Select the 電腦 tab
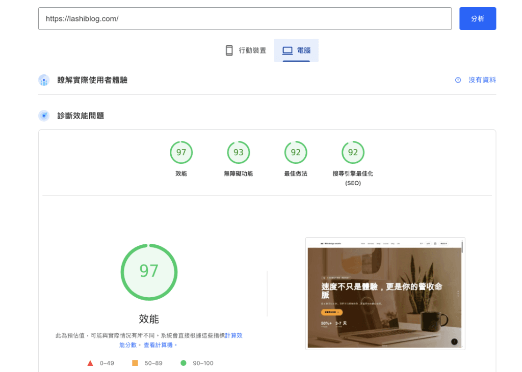This screenshot has width=522, height=372. 296,50
